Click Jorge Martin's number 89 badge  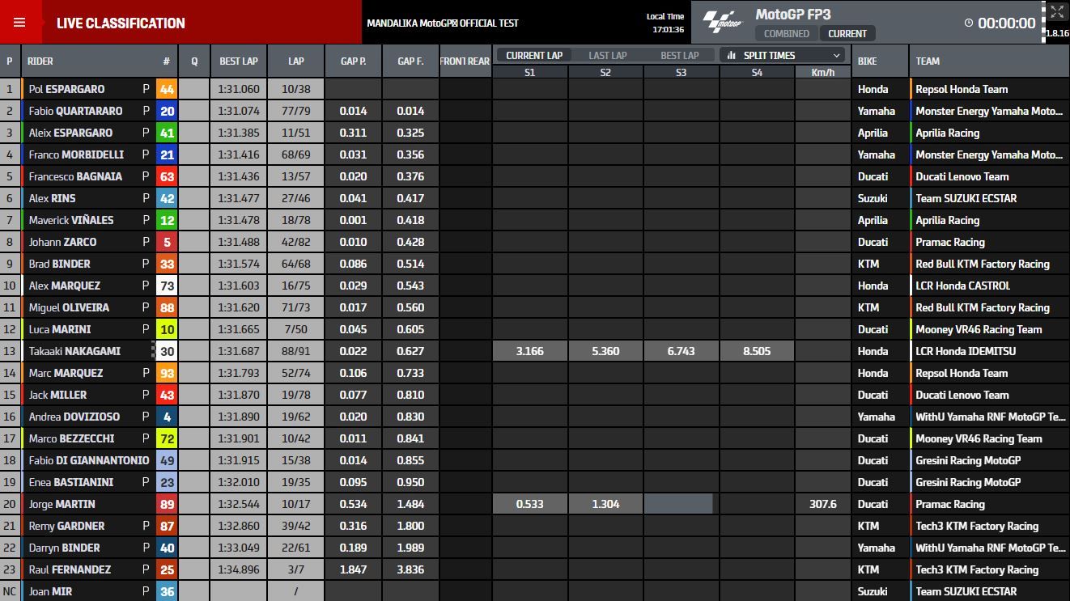click(167, 504)
